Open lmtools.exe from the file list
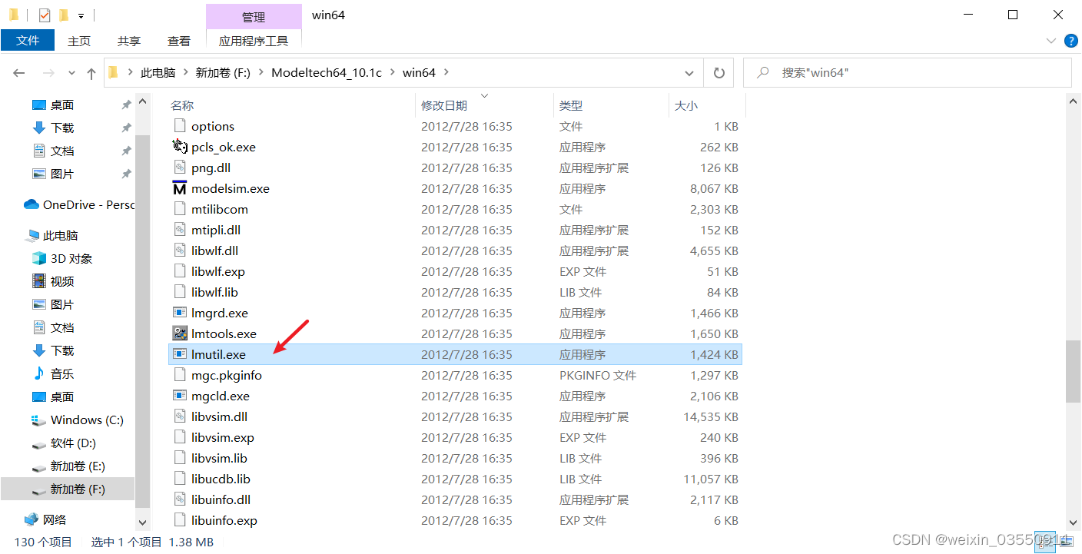Viewport: 1082px width, 554px height. coord(223,333)
